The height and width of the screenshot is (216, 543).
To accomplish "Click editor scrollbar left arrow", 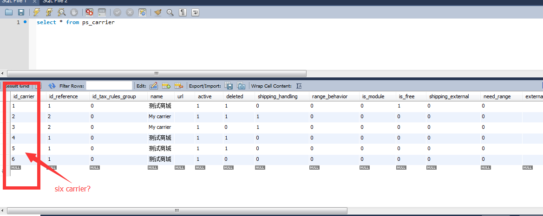I will pos(3,73).
